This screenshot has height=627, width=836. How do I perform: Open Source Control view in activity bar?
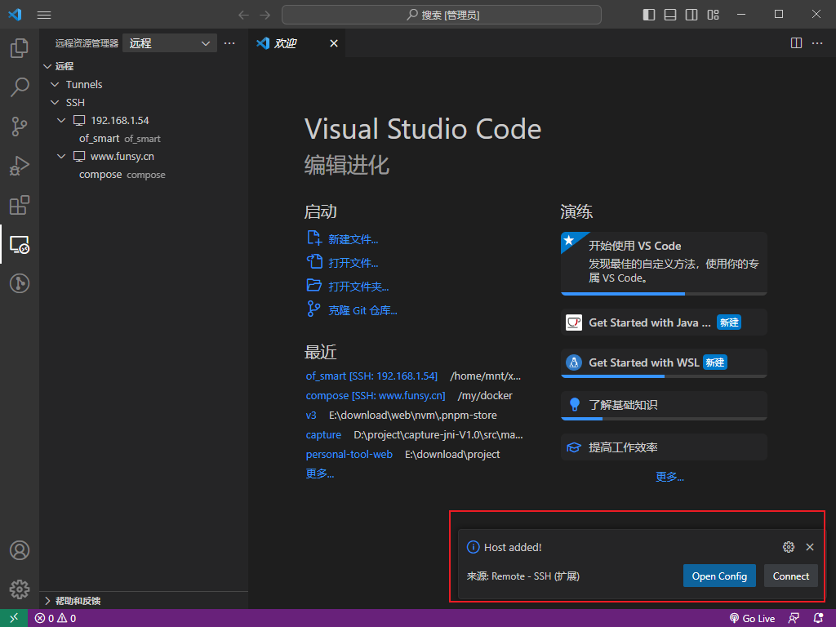pyautogui.click(x=20, y=127)
